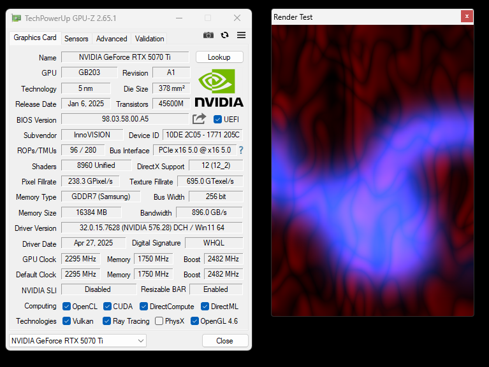Image resolution: width=489 pixels, height=367 pixels.
Task: Click the Shaders field 8960 Unified
Action: 96,165
